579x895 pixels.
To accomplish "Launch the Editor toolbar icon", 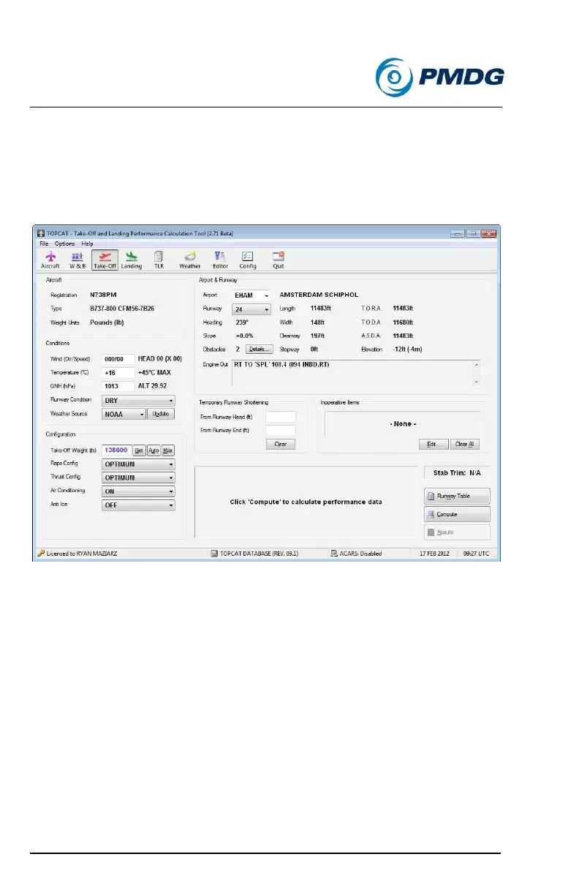I will pyautogui.click(x=220, y=260).
